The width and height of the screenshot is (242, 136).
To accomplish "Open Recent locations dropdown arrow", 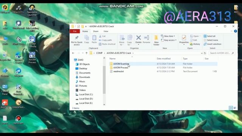I will pos(83,53).
